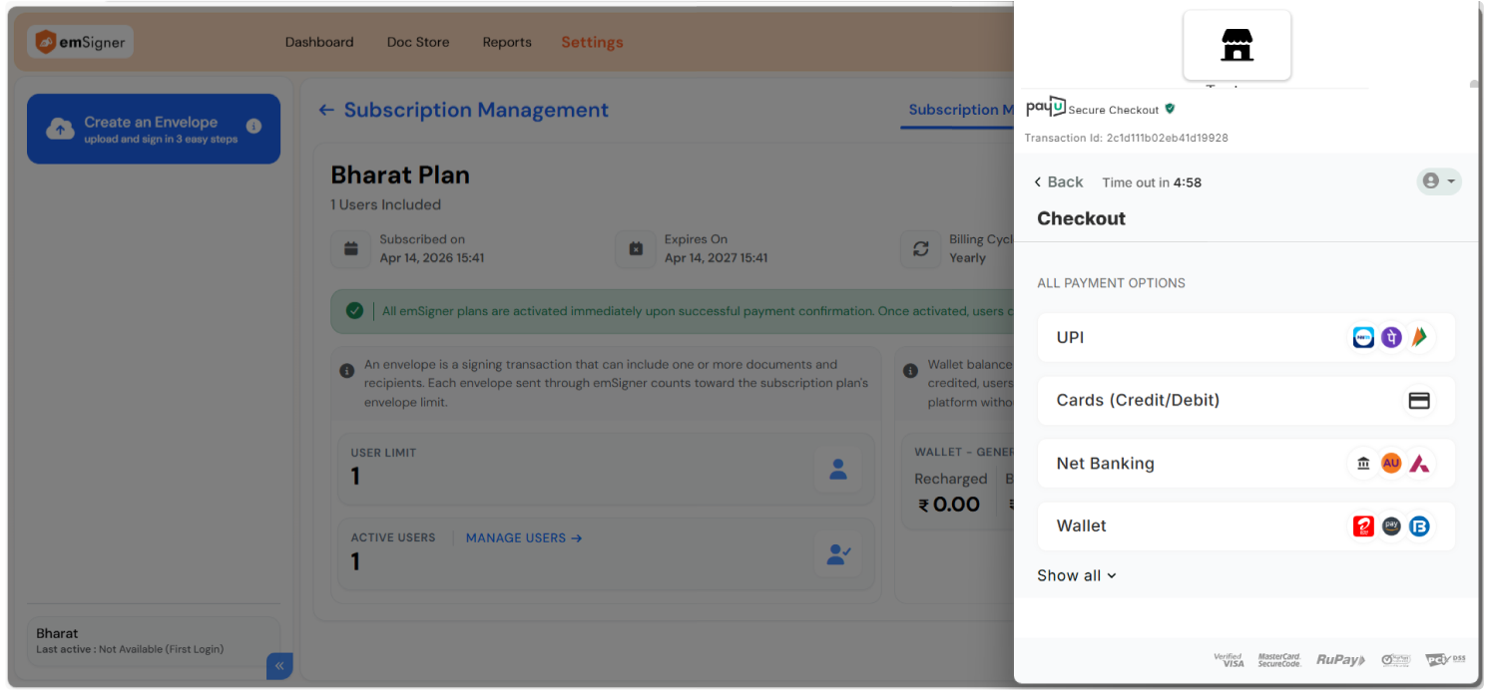Expand Show all payment options

coord(1076,575)
